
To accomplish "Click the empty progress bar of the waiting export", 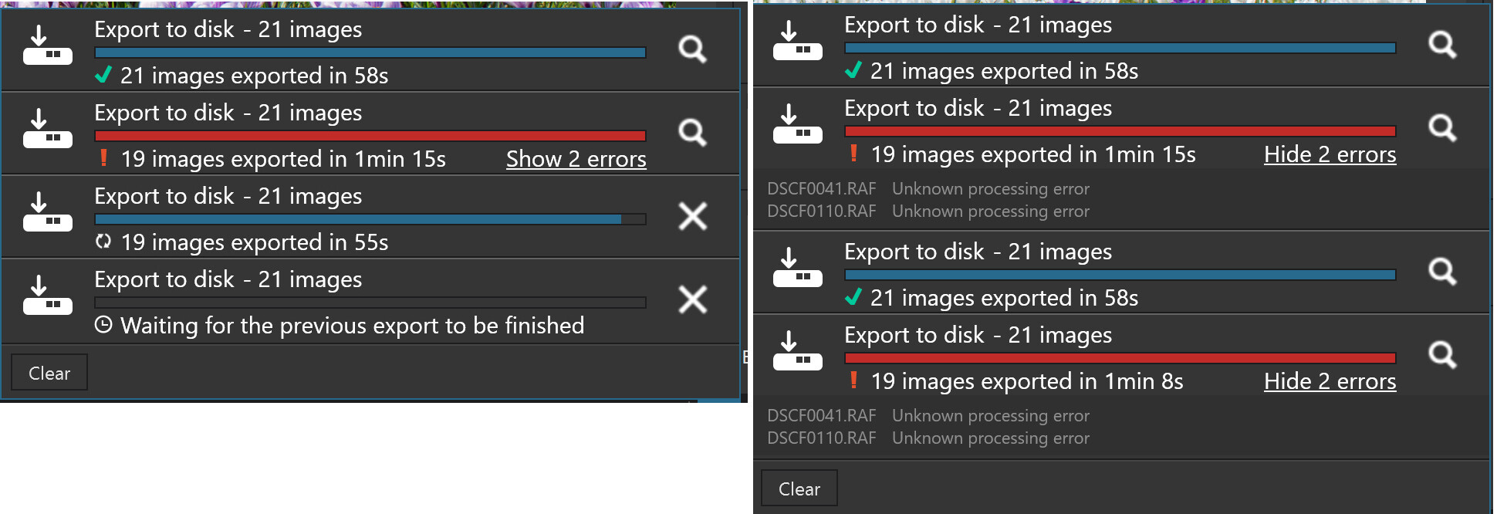I will tap(370, 303).
